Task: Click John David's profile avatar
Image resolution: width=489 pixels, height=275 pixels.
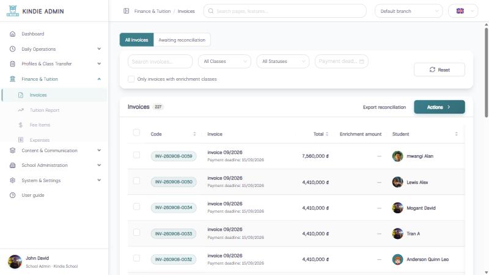Action: tap(15, 262)
